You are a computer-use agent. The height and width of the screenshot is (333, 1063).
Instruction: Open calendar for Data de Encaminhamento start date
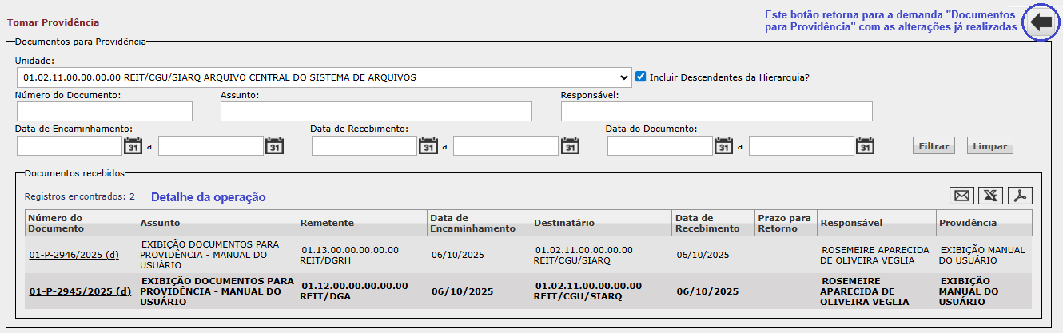[x=133, y=146]
